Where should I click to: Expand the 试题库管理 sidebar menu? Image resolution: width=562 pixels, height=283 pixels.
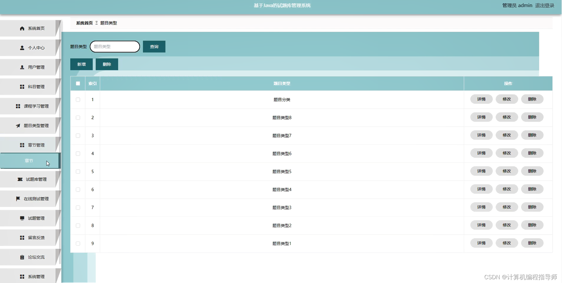tap(30, 179)
